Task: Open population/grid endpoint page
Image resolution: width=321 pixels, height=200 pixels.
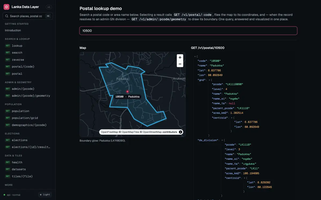Action: click(x=25, y=118)
